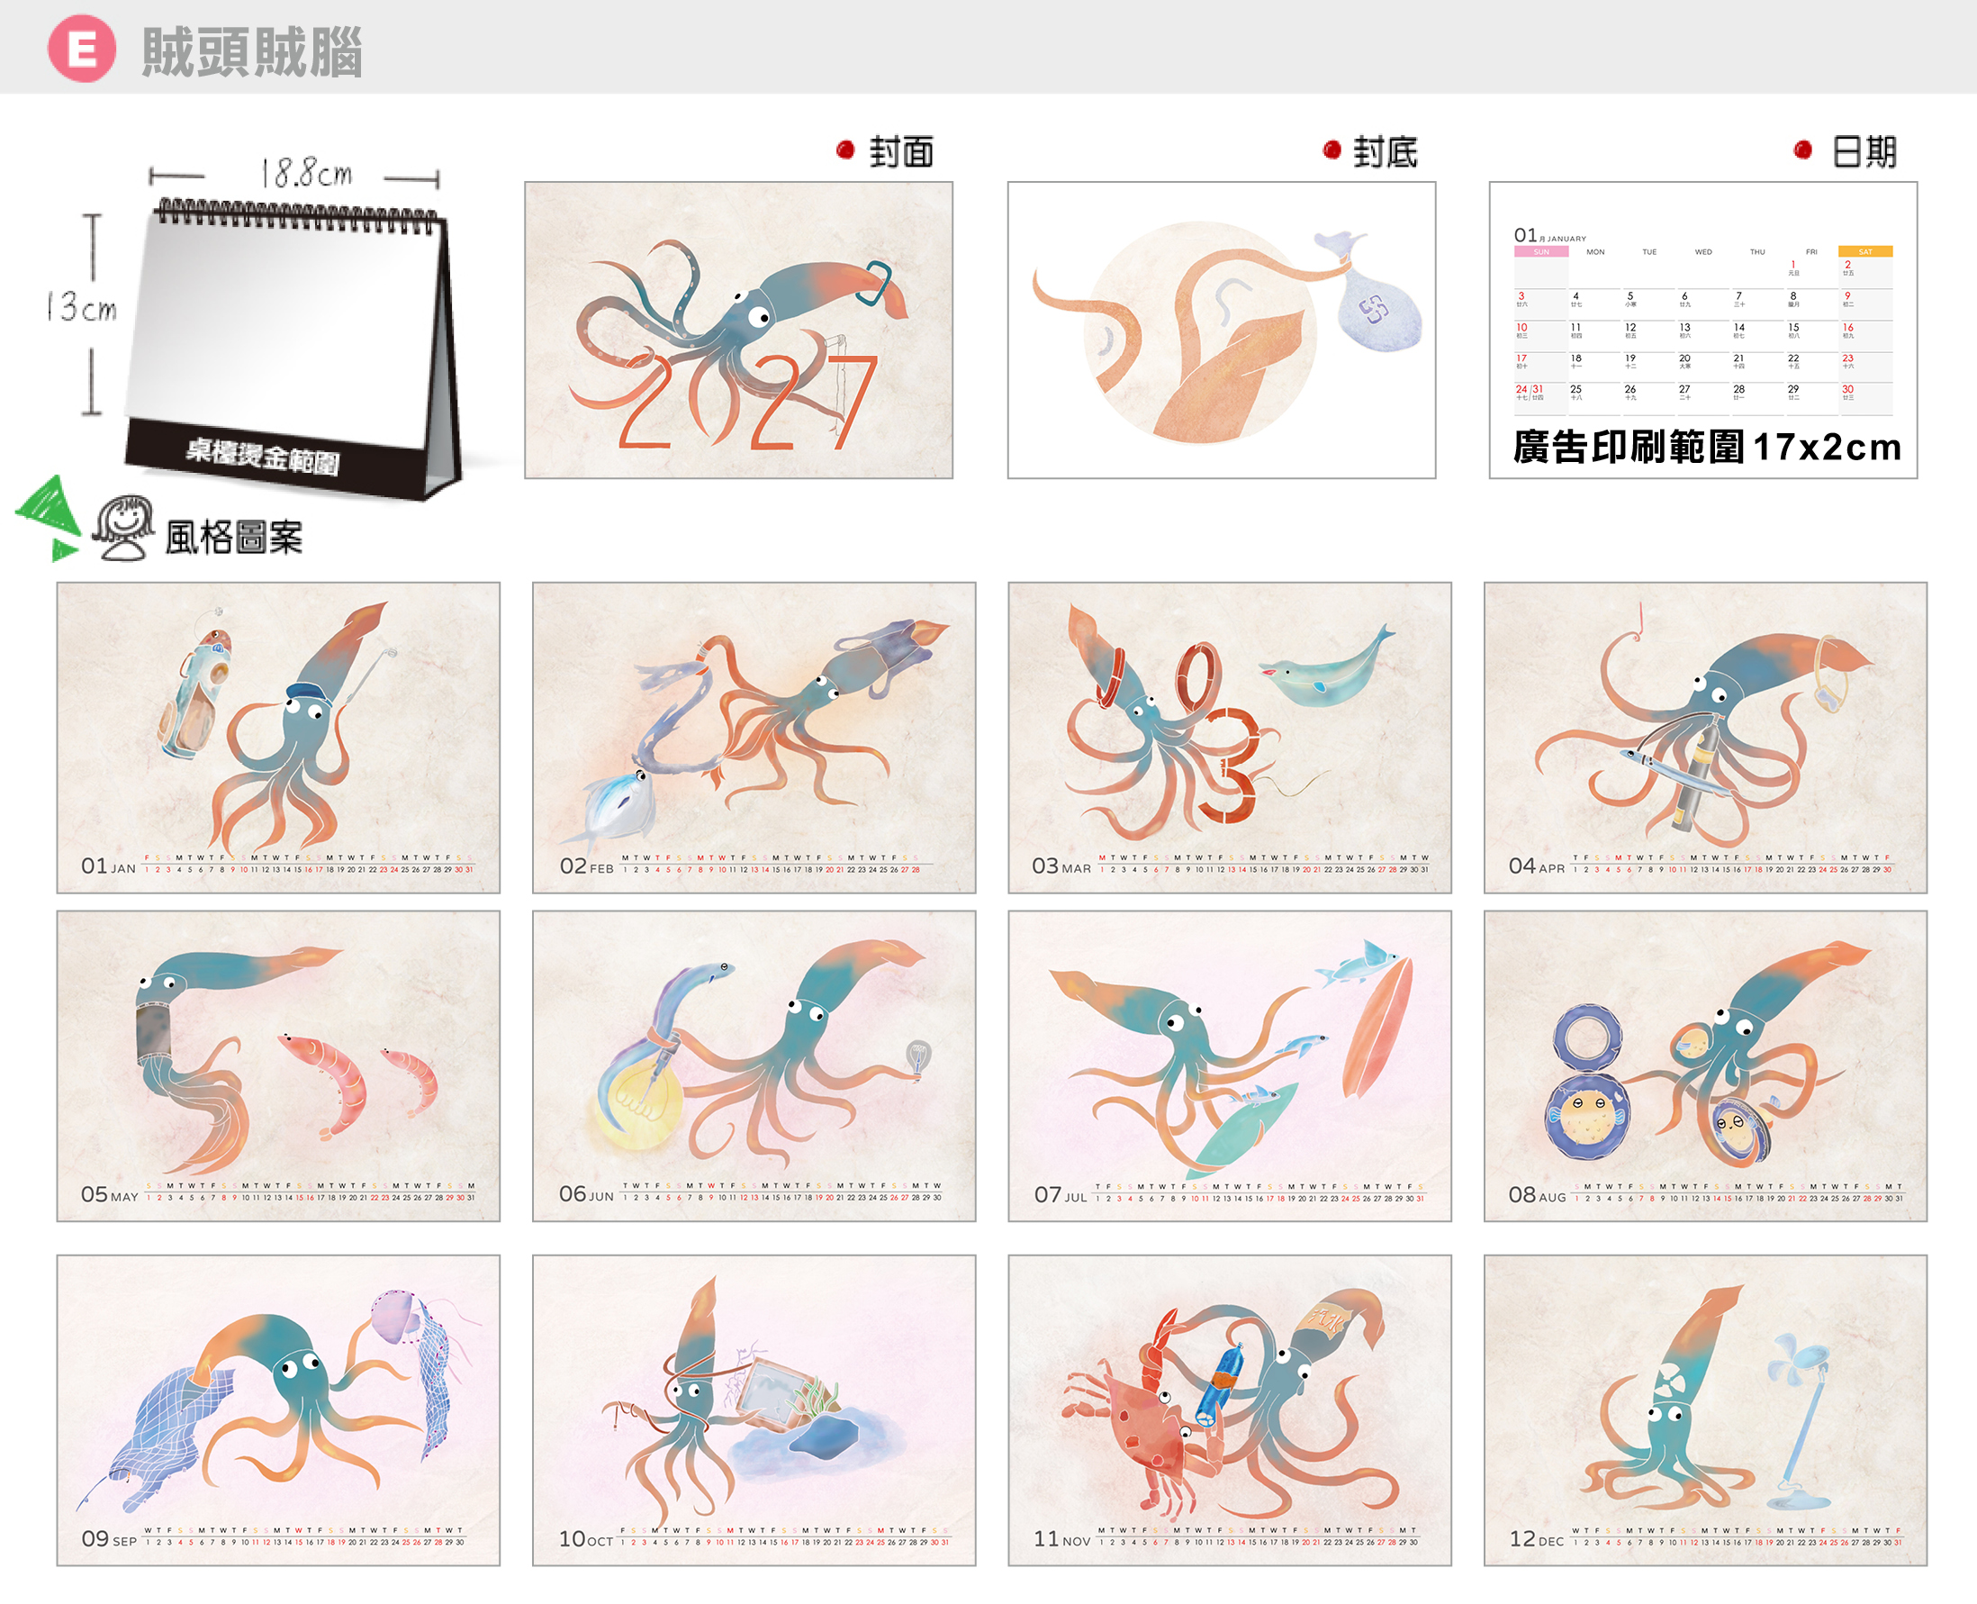
Task: Select the 07 JUL surfboard squid page
Action: 1230,1066
